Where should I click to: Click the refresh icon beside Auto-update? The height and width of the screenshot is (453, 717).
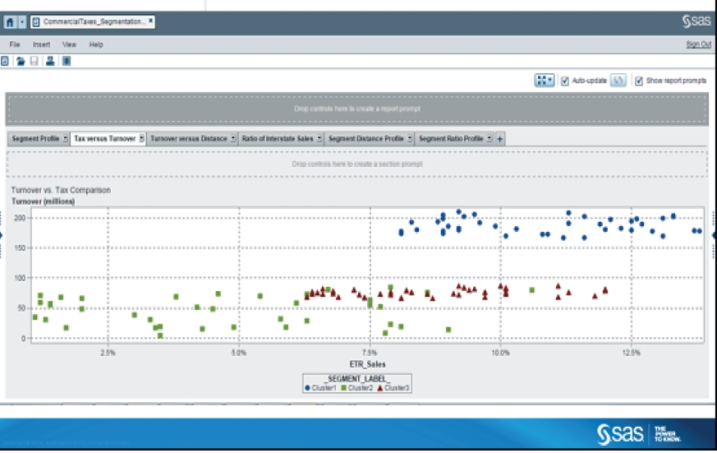618,81
